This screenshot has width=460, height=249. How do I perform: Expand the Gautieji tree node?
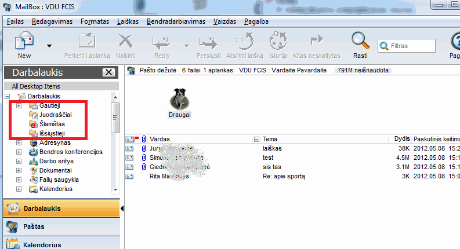[x=19, y=105]
